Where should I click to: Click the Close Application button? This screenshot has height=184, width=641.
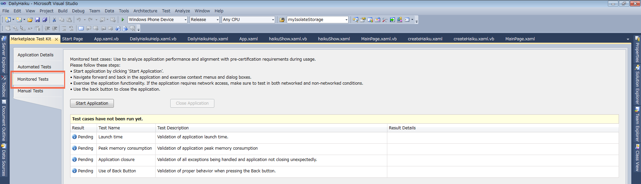tap(192, 103)
